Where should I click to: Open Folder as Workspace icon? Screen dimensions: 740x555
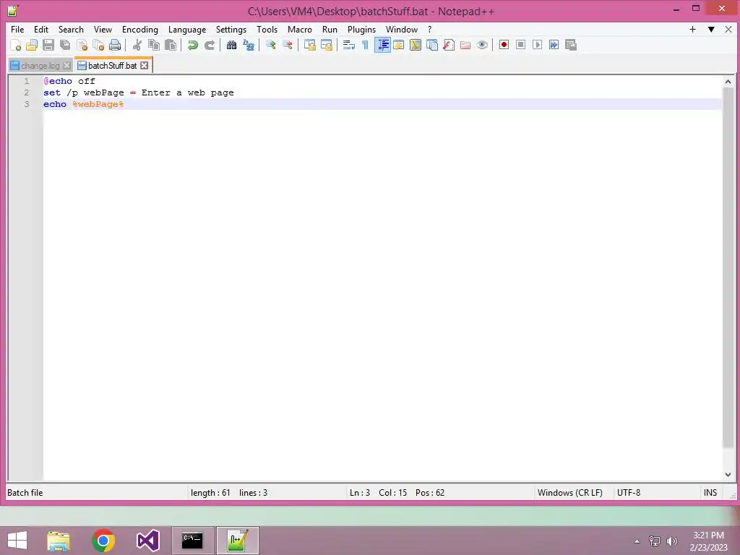coord(465,45)
